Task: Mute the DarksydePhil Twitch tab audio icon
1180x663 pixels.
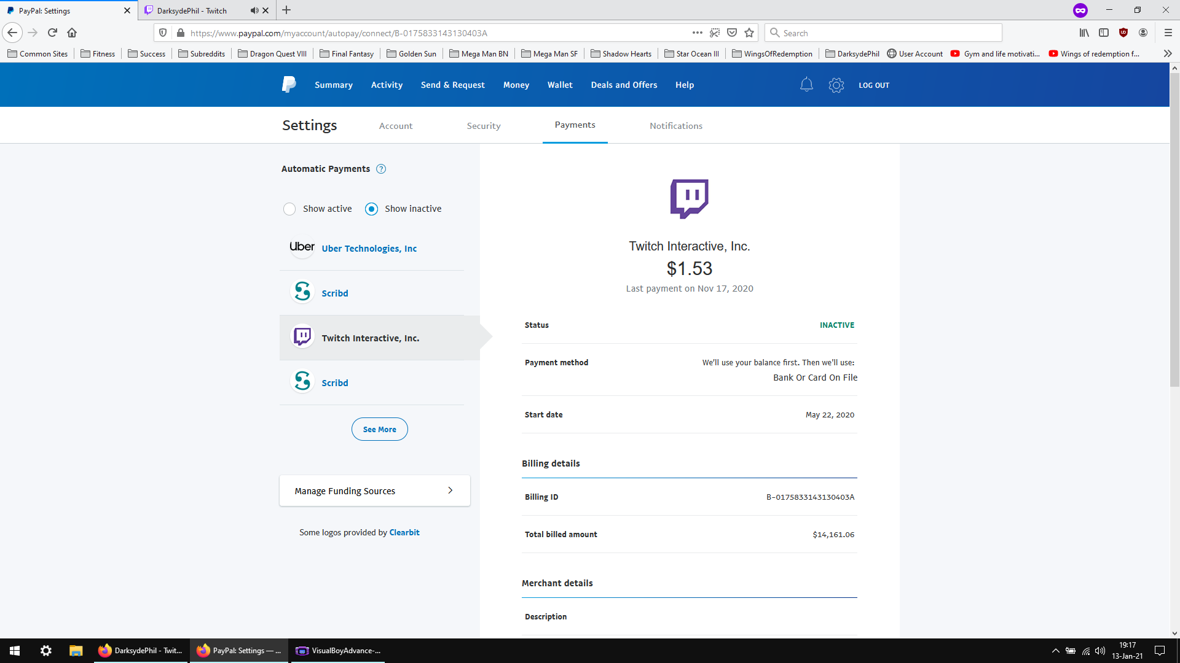Action: tap(254, 10)
